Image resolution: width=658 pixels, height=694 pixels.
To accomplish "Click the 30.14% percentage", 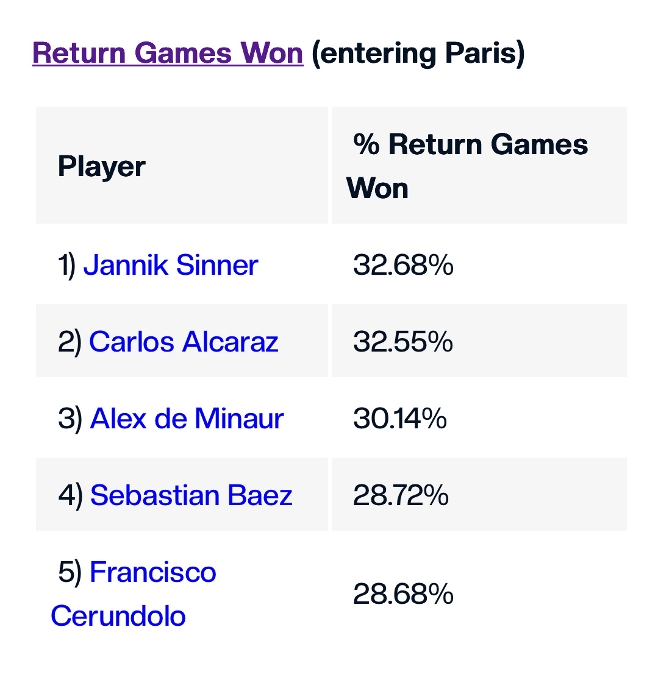I will (x=400, y=419).
